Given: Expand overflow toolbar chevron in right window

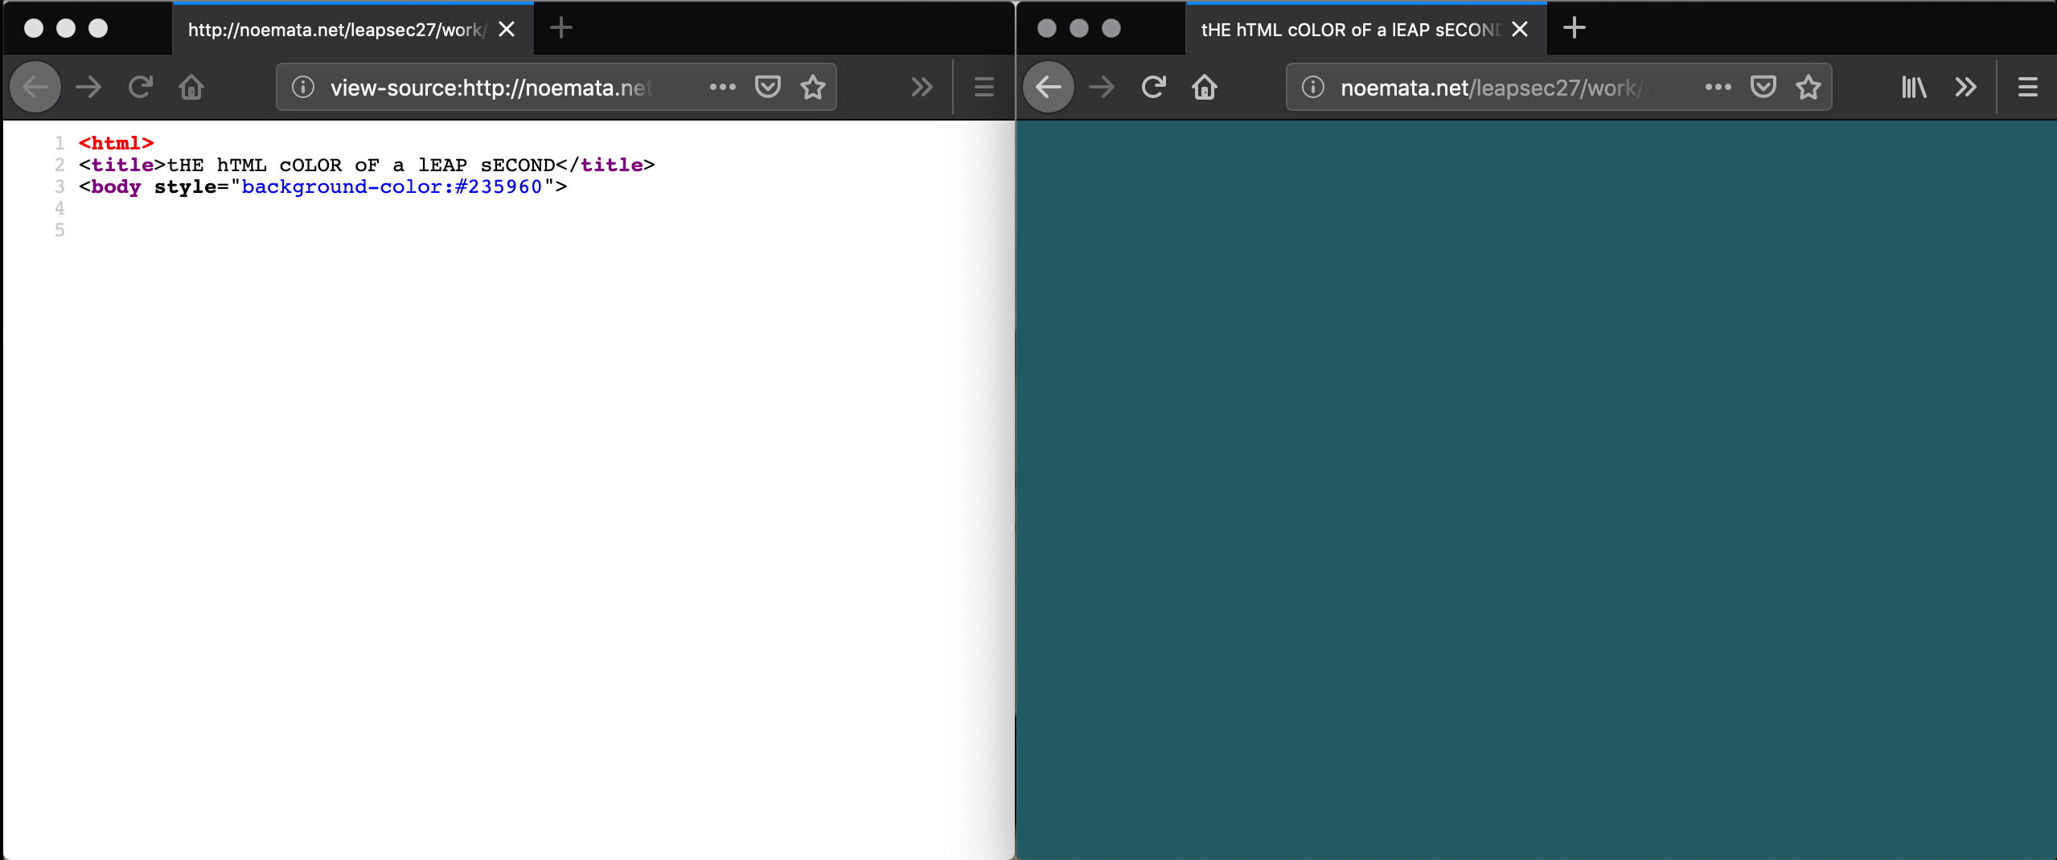Looking at the screenshot, I should [1965, 87].
